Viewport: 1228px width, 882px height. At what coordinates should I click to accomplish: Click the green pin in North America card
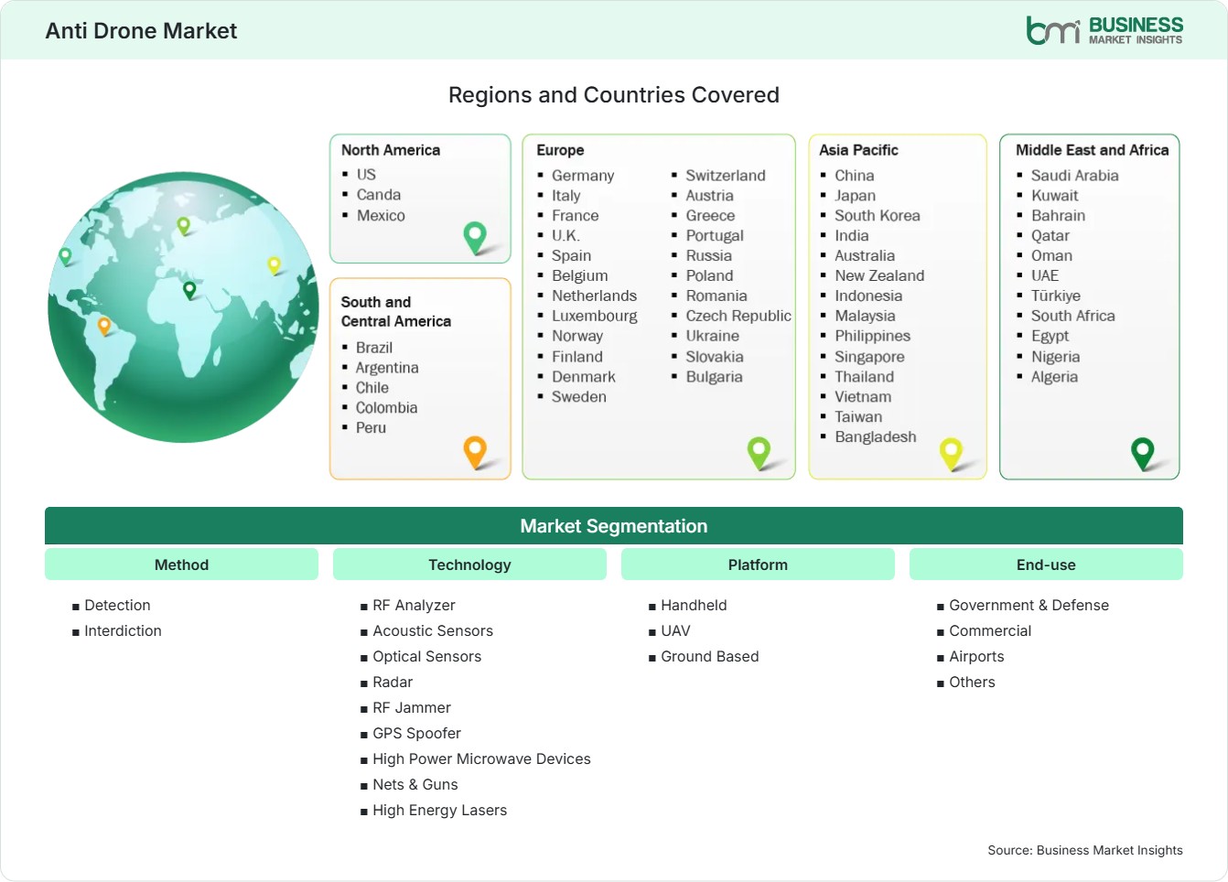point(475,238)
